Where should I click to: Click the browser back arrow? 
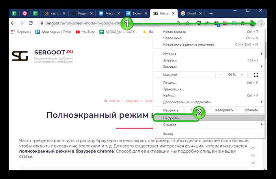tap(13, 23)
